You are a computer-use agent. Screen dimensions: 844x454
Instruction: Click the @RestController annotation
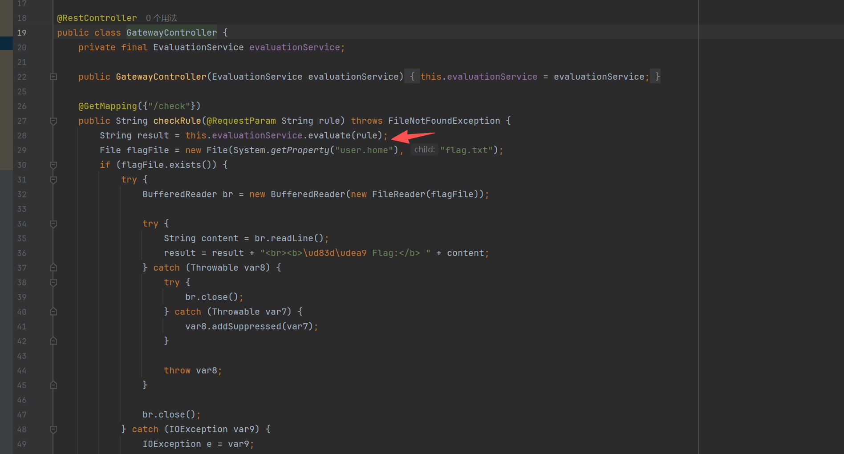click(x=97, y=18)
